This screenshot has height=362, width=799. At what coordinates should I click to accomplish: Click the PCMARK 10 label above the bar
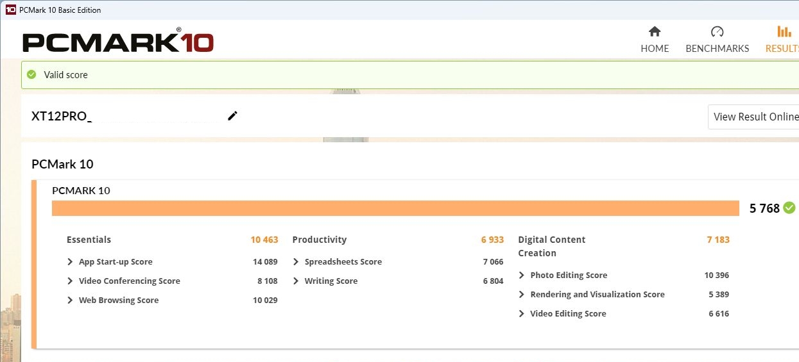pyautogui.click(x=81, y=190)
